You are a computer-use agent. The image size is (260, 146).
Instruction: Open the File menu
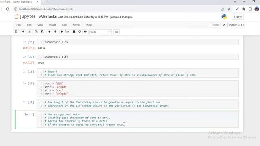coord(19,25)
